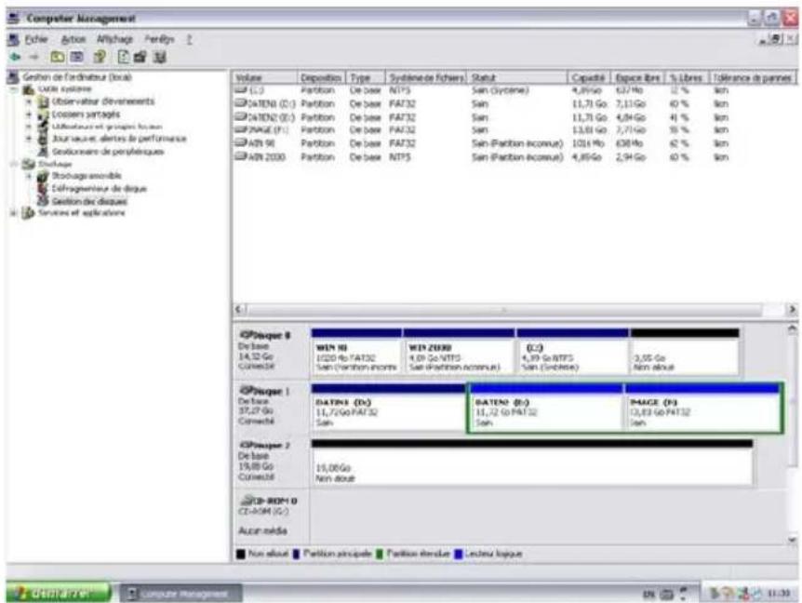The image size is (802, 603).
Task: Select the Gestion des disques tree icon
Action: pyautogui.click(x=44, y=201)
